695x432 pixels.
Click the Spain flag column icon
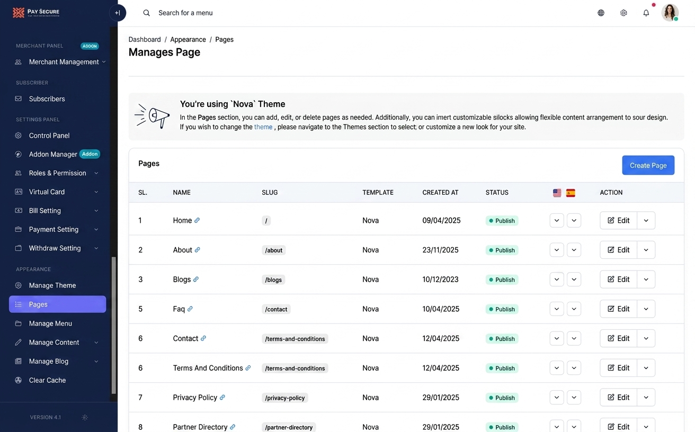[x=571, y=193]
